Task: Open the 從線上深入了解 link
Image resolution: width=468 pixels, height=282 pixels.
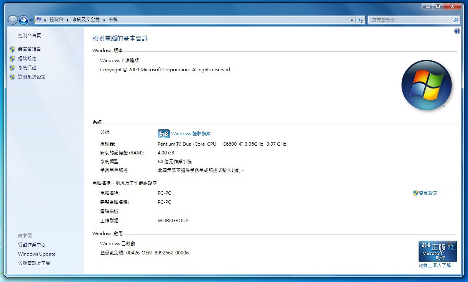Action: 437,265
